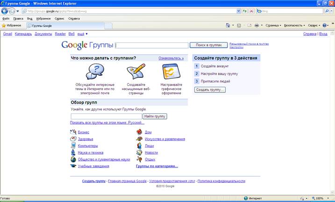Viewport: 335px width, 202px height.
Task: Open the Справка menu in menu bar
Action: click(x=74, y=19)
